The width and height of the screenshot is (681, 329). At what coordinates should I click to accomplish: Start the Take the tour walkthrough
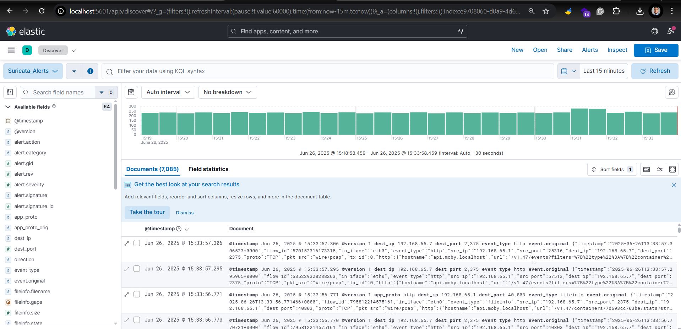pos(147,212)
